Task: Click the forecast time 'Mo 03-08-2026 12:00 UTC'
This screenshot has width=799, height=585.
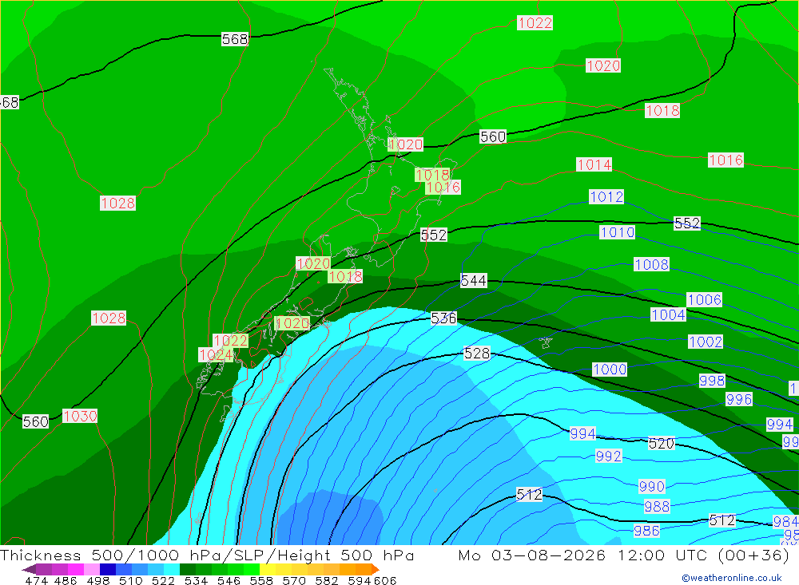Action: click(x=585, y=555)
